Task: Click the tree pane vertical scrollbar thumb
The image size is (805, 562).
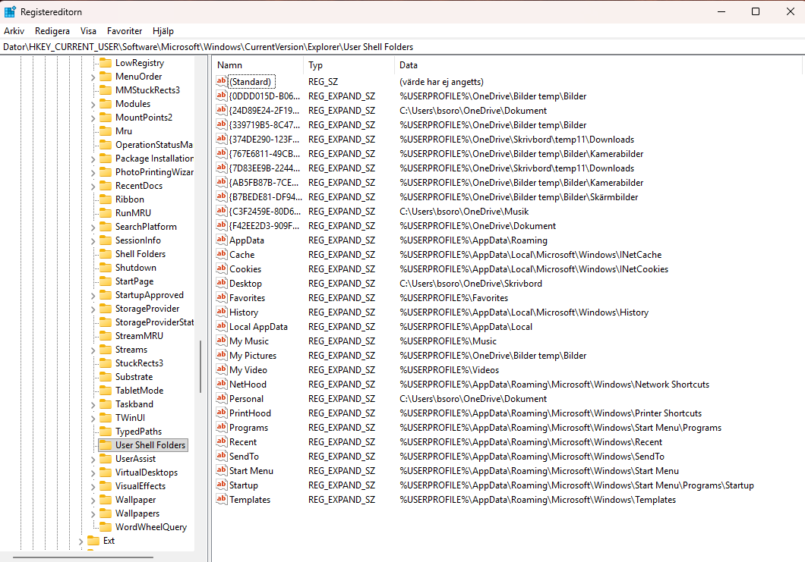Action: [x=200, y=366]
